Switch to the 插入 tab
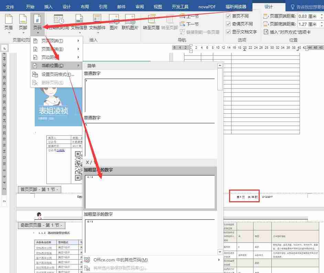The image size is (324, 273). [48, 7]
